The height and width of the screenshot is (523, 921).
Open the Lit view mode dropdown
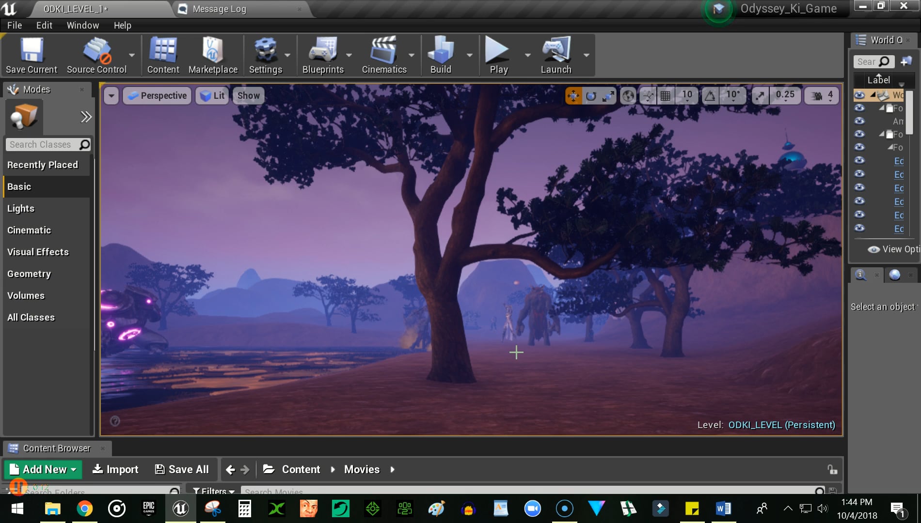pos(211,95)
